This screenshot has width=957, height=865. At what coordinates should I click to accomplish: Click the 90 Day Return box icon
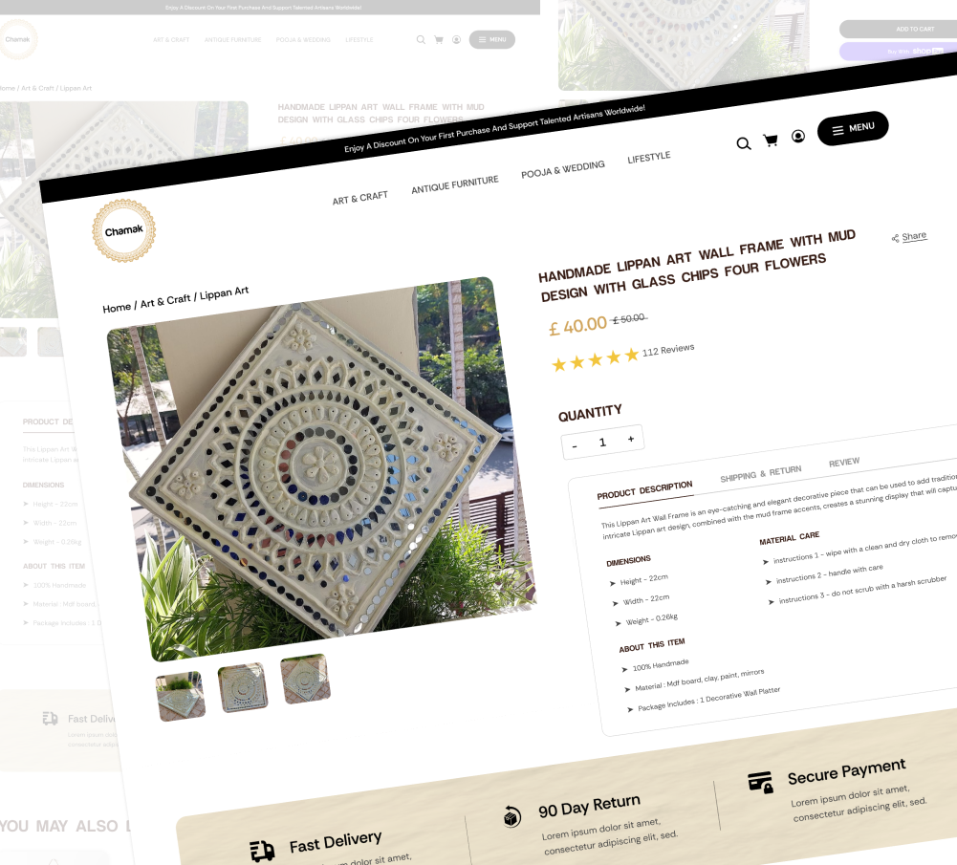tap(512, 816)
